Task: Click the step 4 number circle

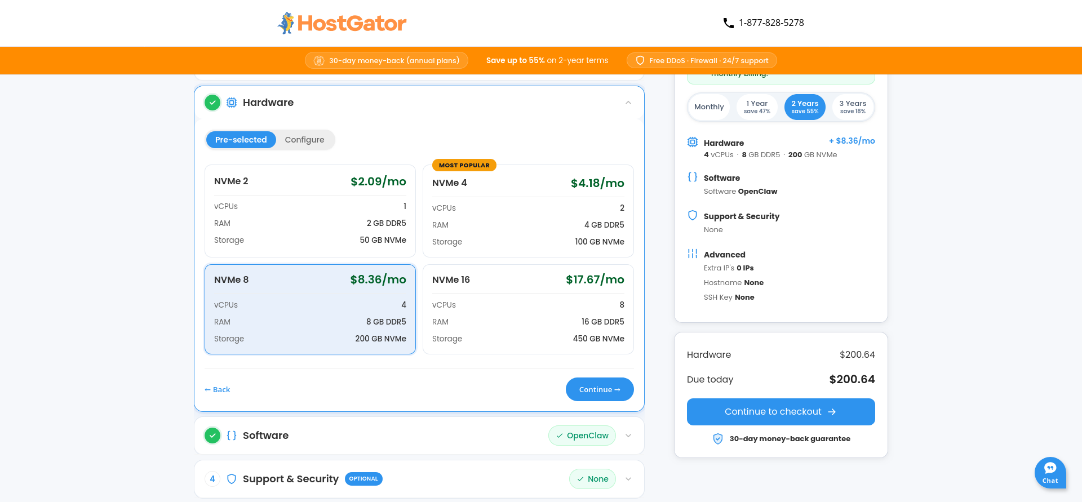Action: pyautogui.click(x=212, y=479)
